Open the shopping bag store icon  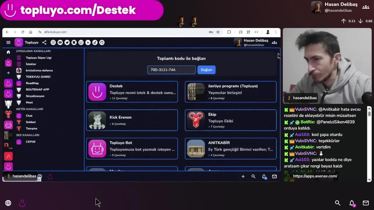coord(8,62)
